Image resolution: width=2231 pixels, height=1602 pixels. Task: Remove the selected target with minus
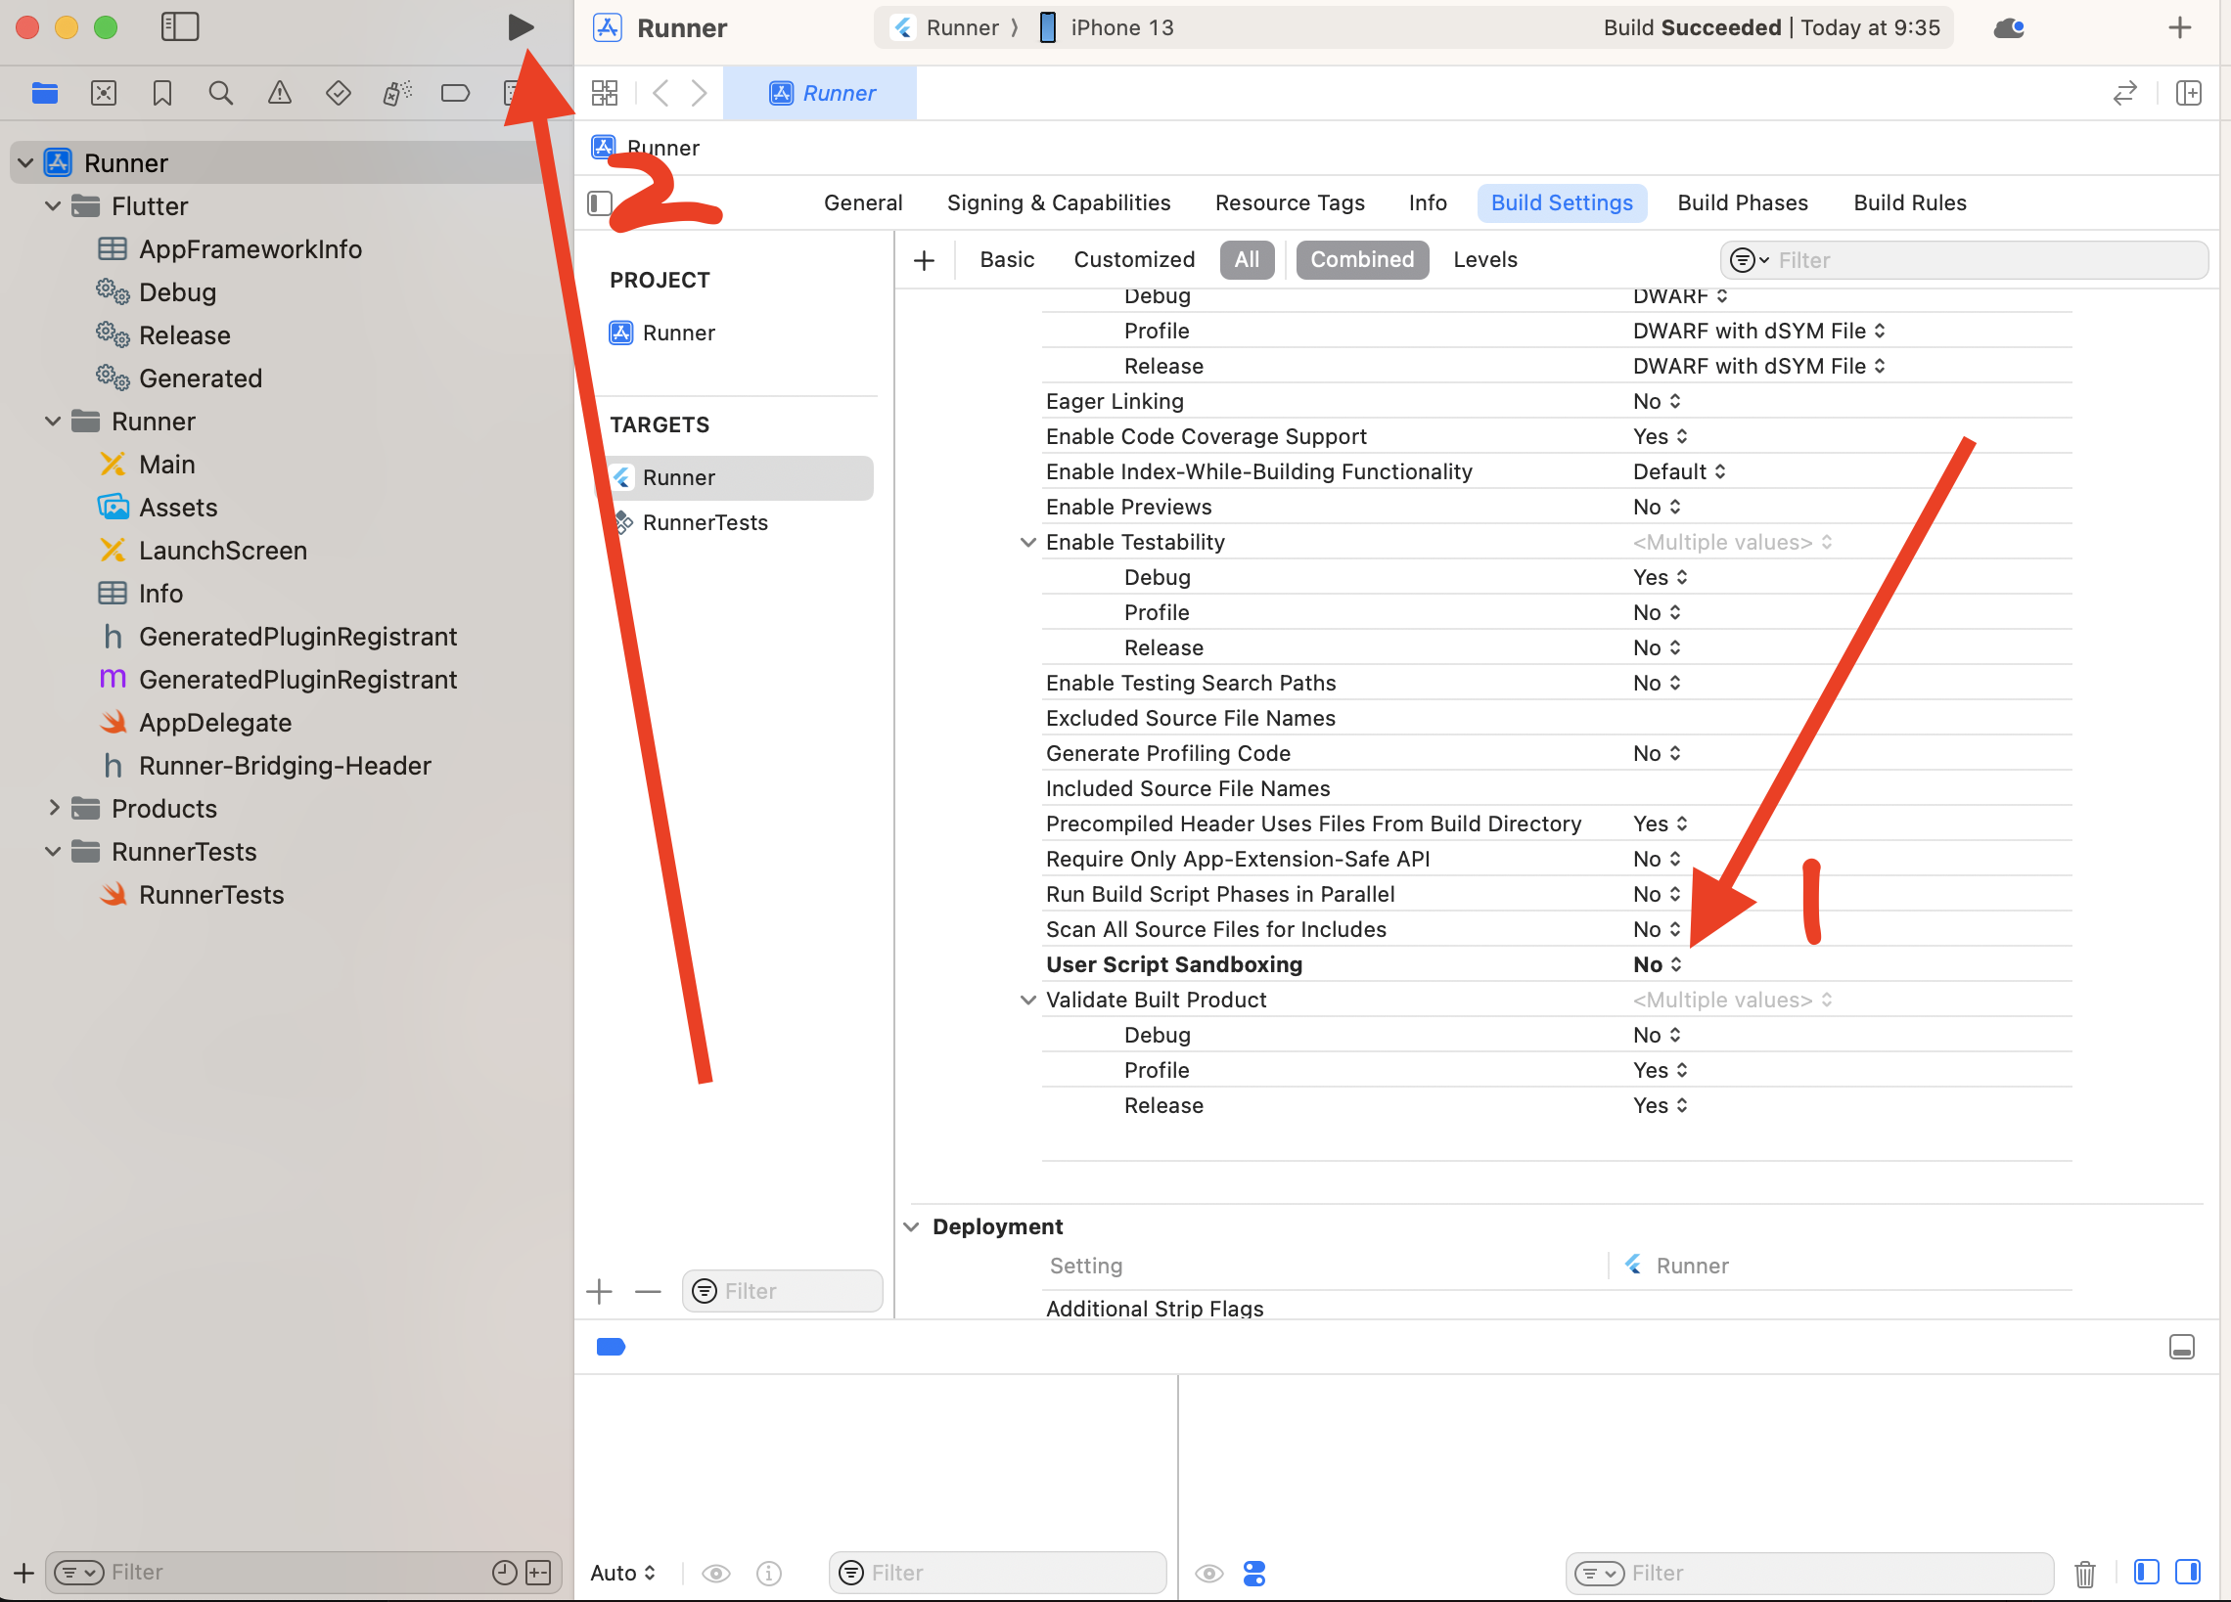[x=647, y=1291]
